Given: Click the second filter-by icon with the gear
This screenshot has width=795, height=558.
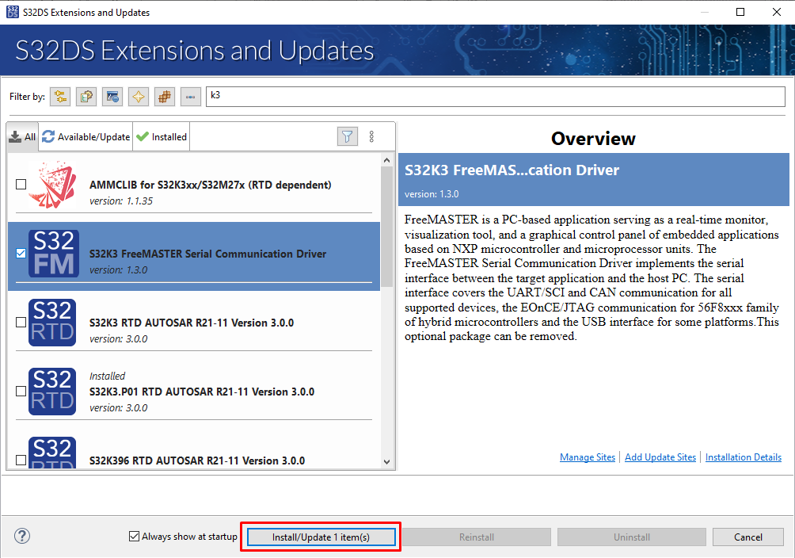Looking at the screenshot, I should (x=86, y=97).
